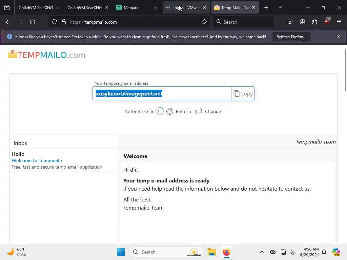Open the network display tray icon
This screenshot has height=260, width=347.
tap(283, 252)
